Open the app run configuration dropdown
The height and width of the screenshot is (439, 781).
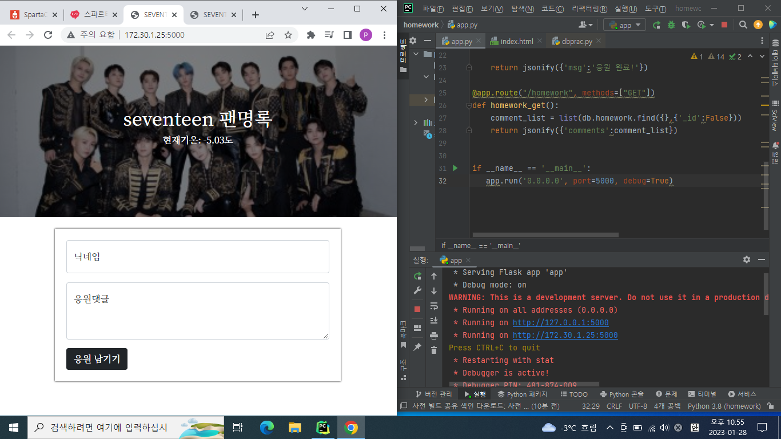click(x=625, y=25)
